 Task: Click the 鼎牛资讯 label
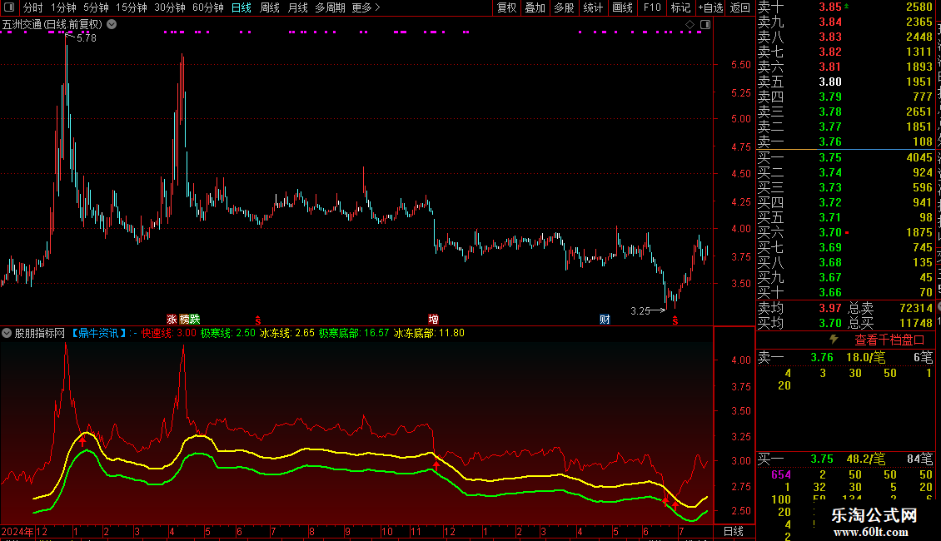(x=99, y=333)
